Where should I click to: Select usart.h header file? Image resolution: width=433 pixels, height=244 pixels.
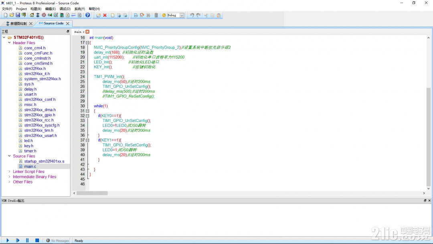tap(30, 94)
